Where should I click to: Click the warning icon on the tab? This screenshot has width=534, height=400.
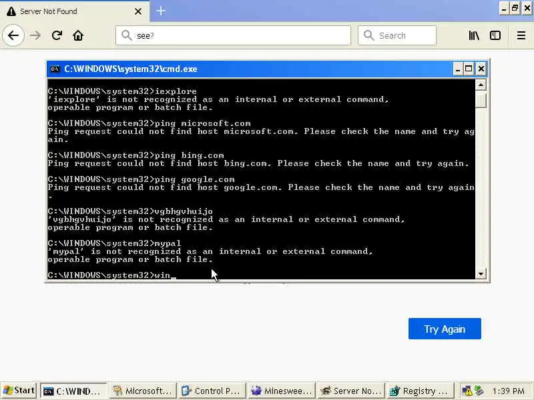point(11,11)
